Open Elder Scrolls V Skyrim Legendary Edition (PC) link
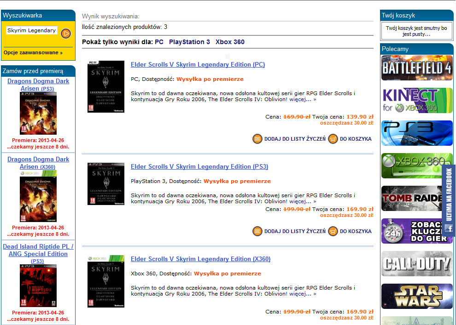The width and height of the screenshot is (456, 325). [198, 65]
